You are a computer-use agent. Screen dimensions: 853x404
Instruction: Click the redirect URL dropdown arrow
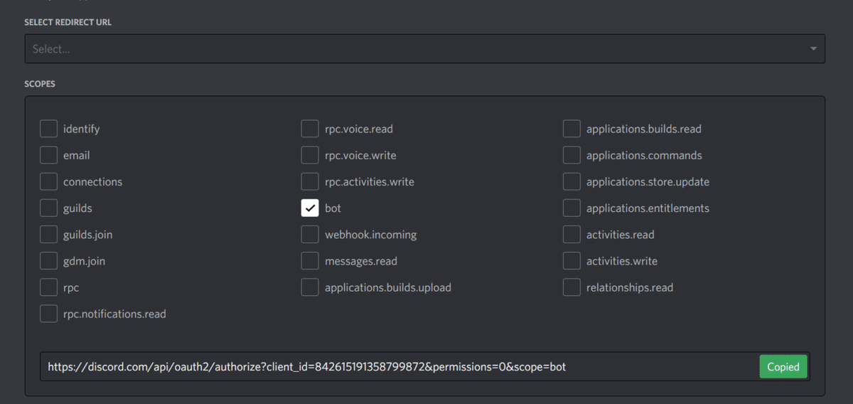(813, 49)
